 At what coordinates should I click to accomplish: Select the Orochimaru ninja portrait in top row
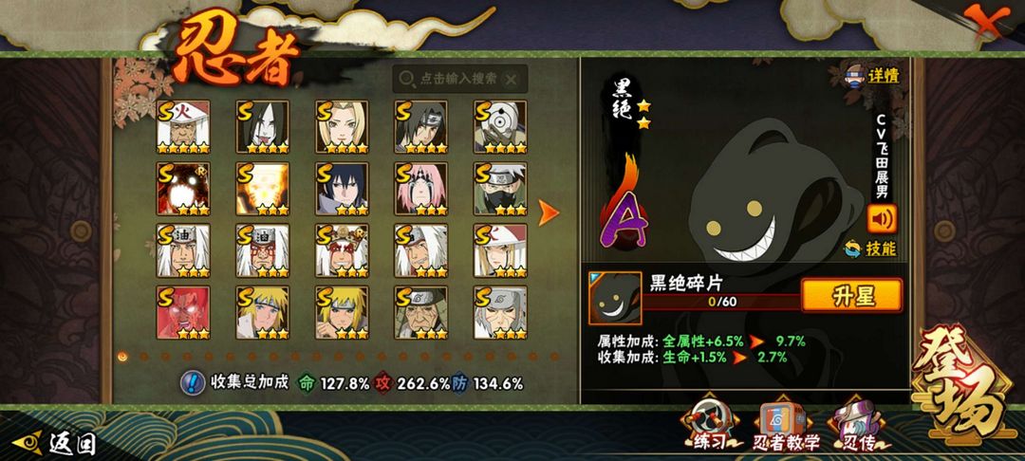[x=263, y=127]
